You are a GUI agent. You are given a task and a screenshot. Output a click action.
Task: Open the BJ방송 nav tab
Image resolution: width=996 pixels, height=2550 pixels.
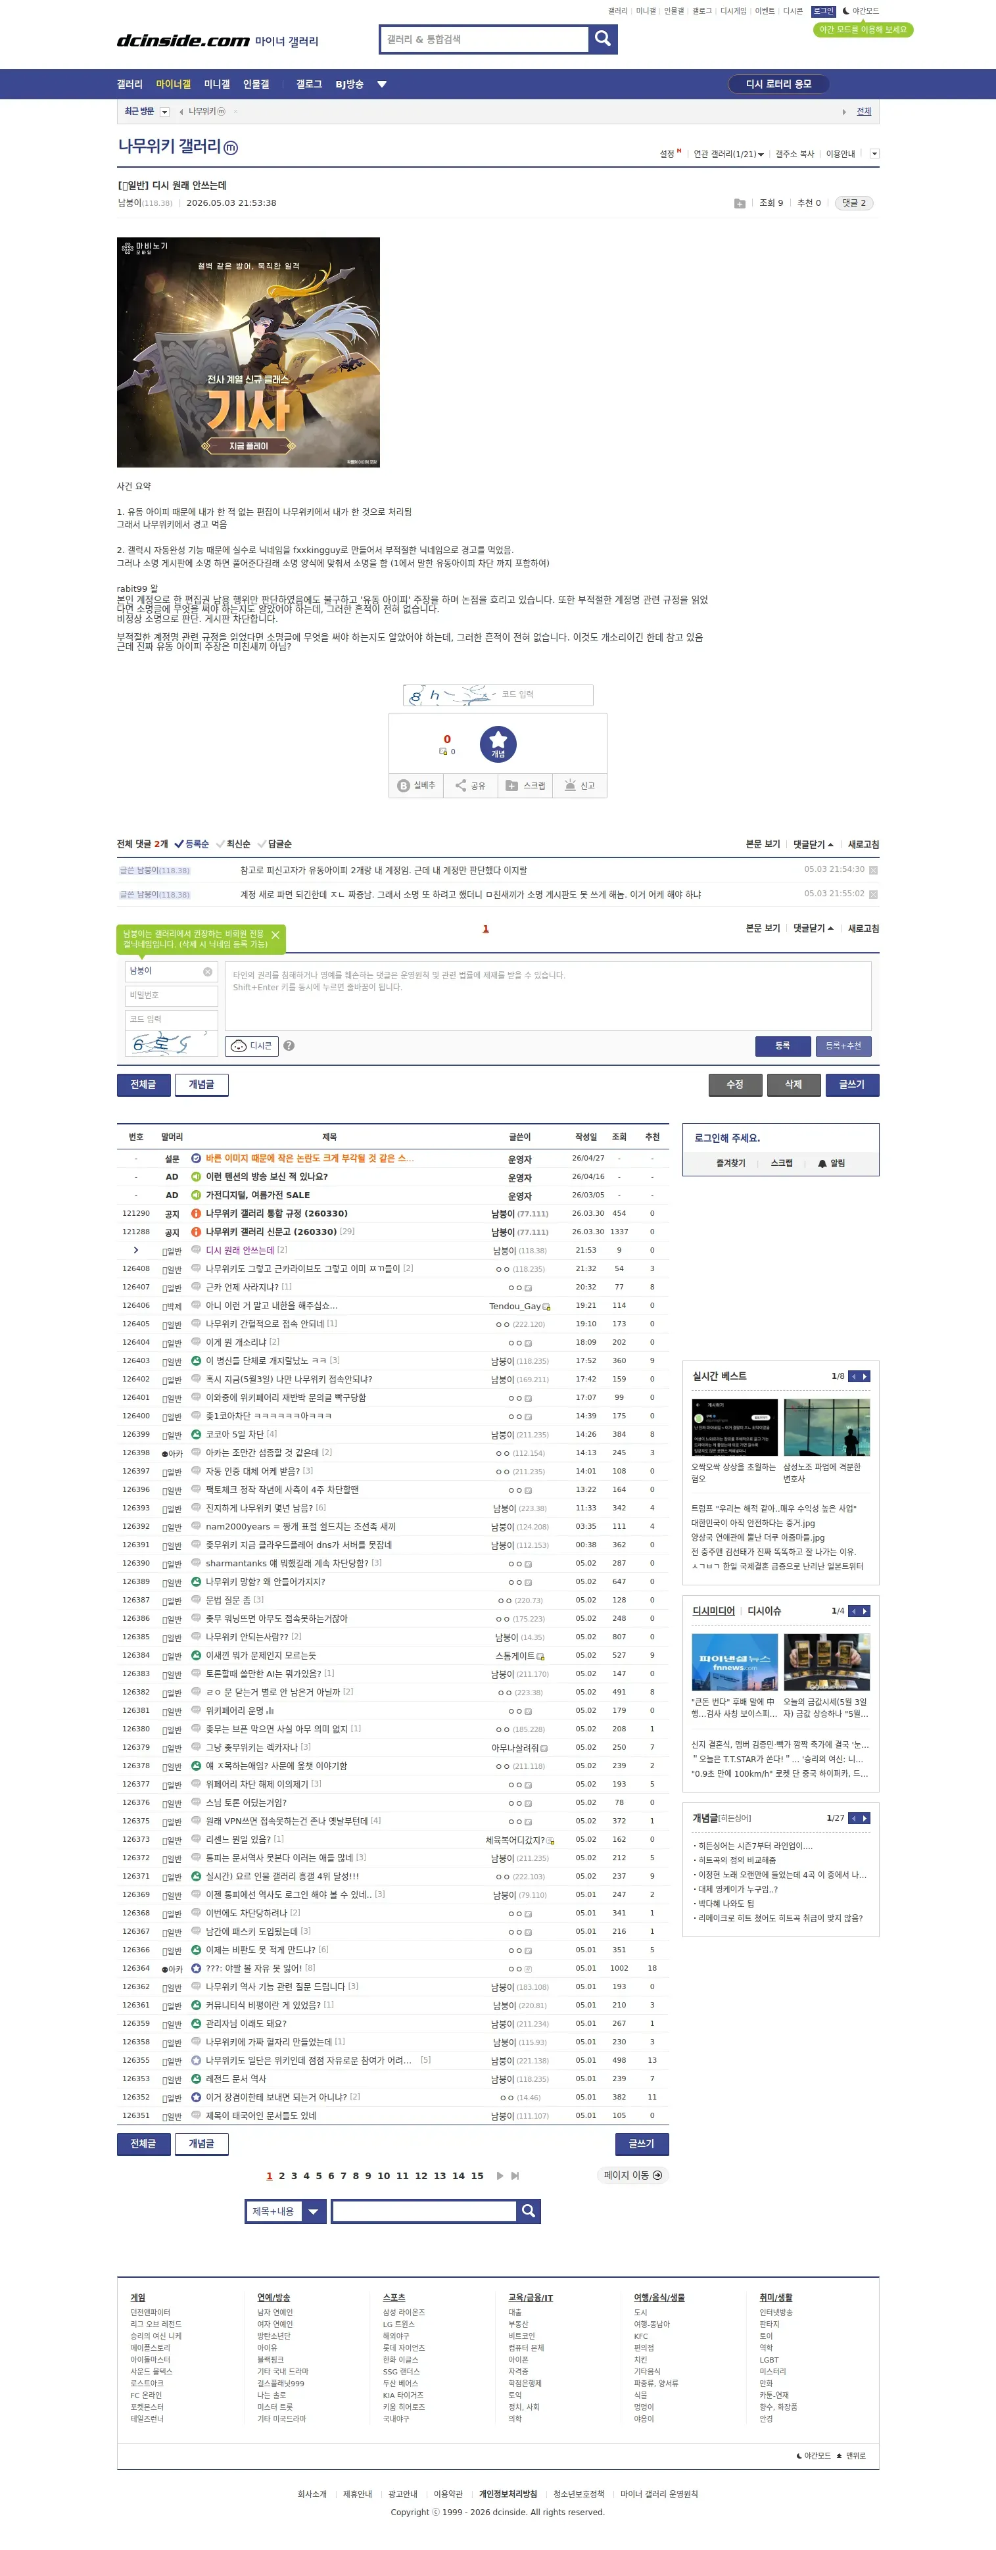(x=350, y=84)
